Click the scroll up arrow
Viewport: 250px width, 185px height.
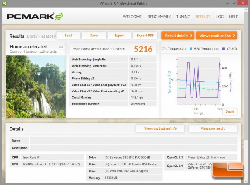tap(246, 10)
